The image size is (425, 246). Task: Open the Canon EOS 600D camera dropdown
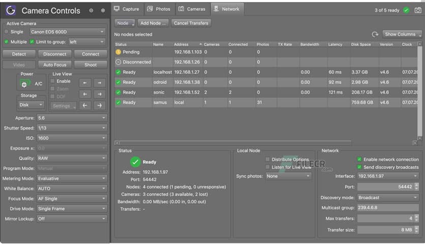(68, 32)
